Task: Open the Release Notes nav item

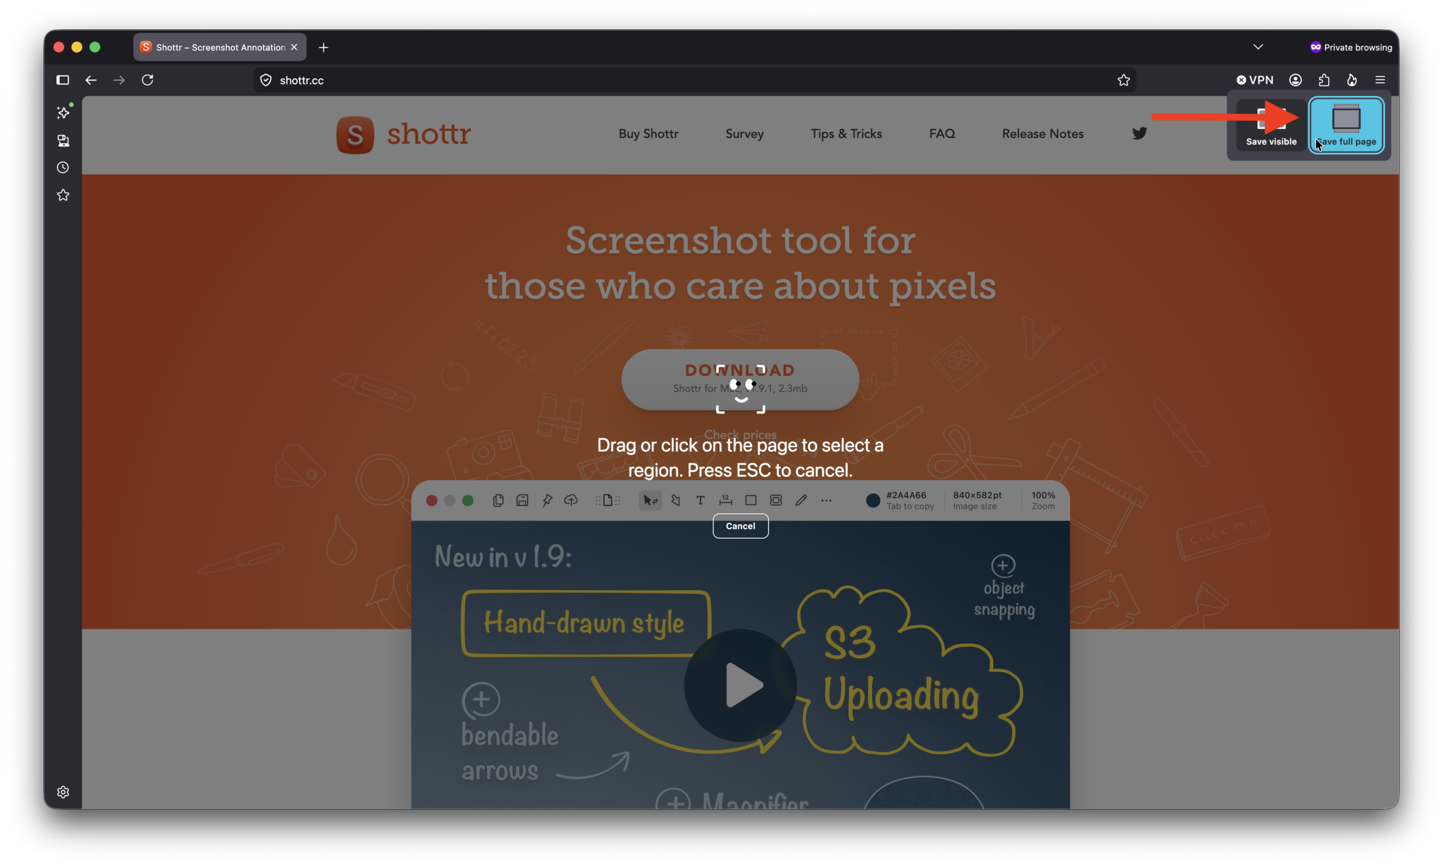Action: [1042, 134]
